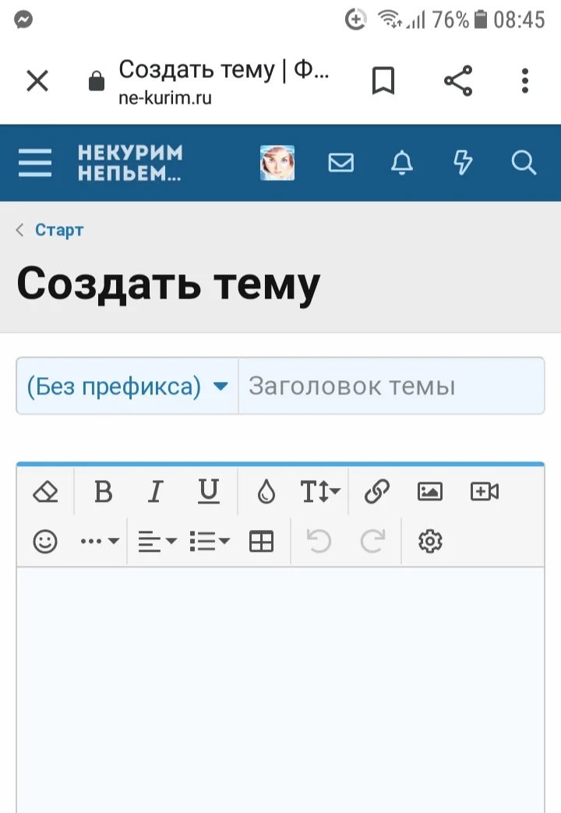
Task: Go to НЕКУРИМ НЕПЬЕМ forum logo
Action: (x=130, y=163)
